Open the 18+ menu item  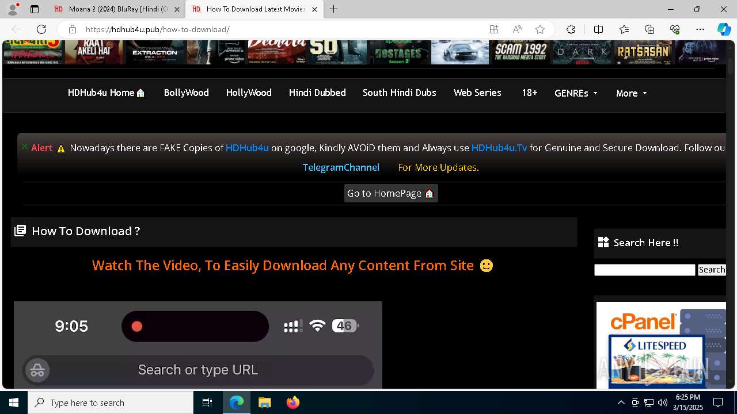[x=530, y=93]
